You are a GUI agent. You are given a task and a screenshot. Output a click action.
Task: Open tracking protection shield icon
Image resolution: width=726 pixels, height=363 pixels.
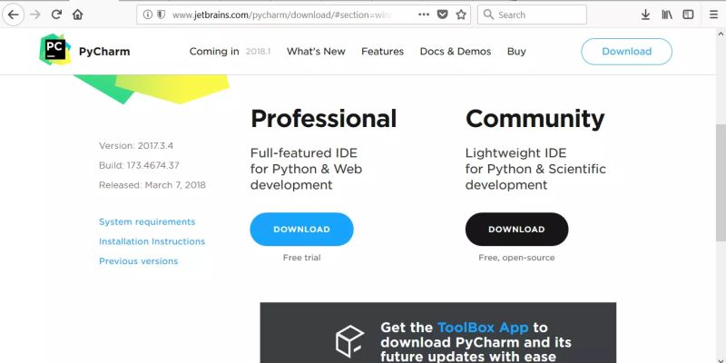(x=162, y=15)
